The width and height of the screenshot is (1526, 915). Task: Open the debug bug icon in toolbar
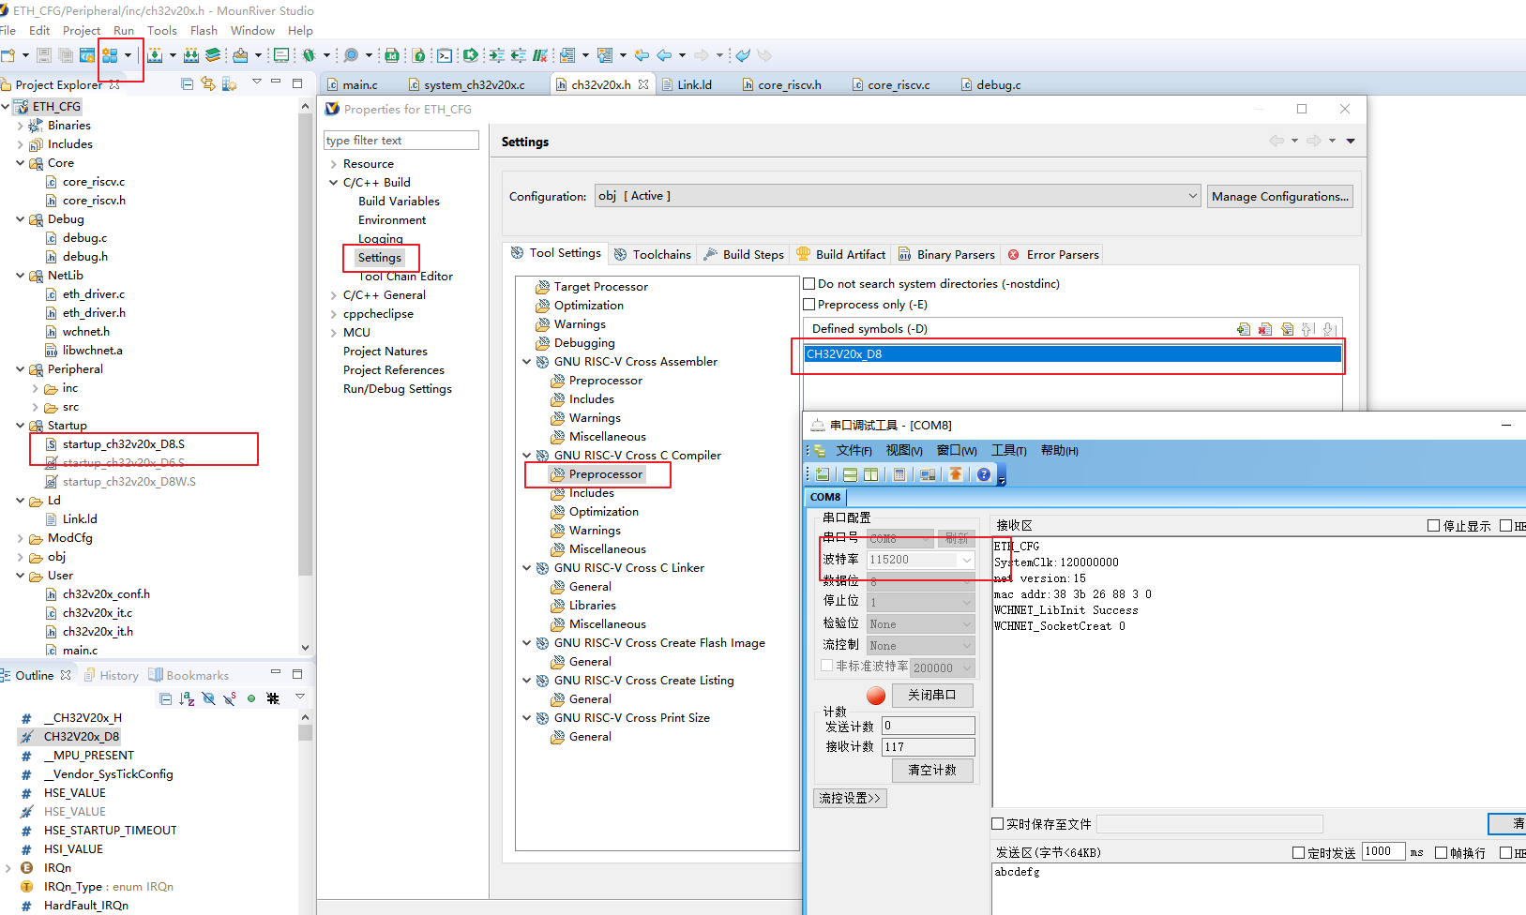pos(309,55)
